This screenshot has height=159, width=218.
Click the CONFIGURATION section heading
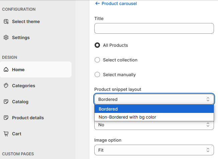19,9
